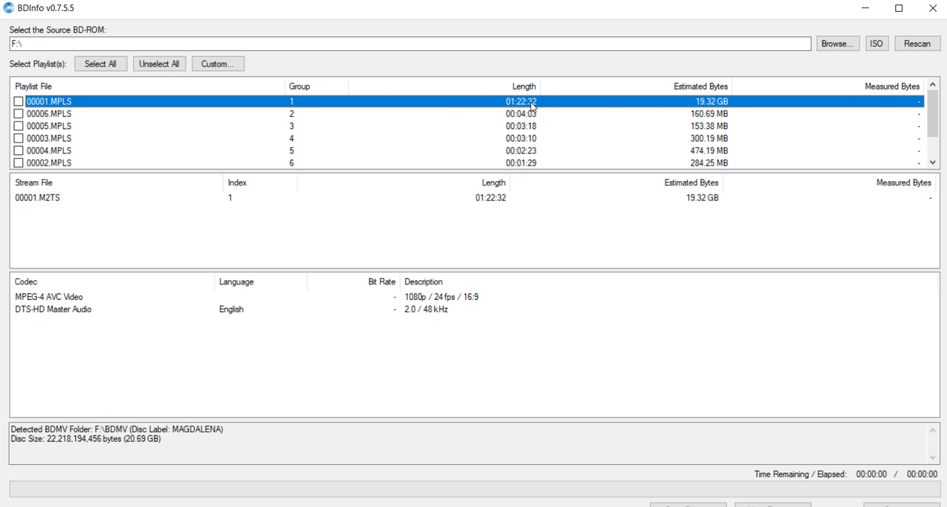Select the 00003.MPLS playlist name
Viewport: 947px width, 507px height.
(x=49, y=138)
